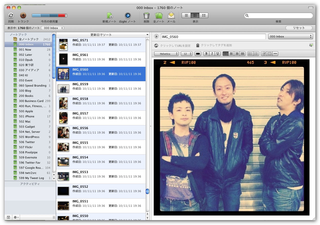
Task: Toggle italic text formatting
Action: pos(212,54)
